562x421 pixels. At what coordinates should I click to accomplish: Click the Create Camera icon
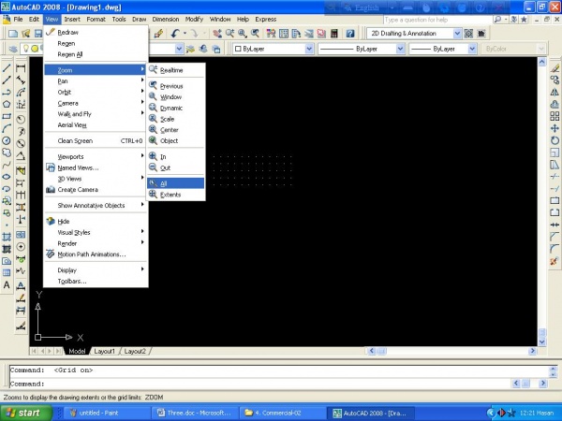coord(52,190)
